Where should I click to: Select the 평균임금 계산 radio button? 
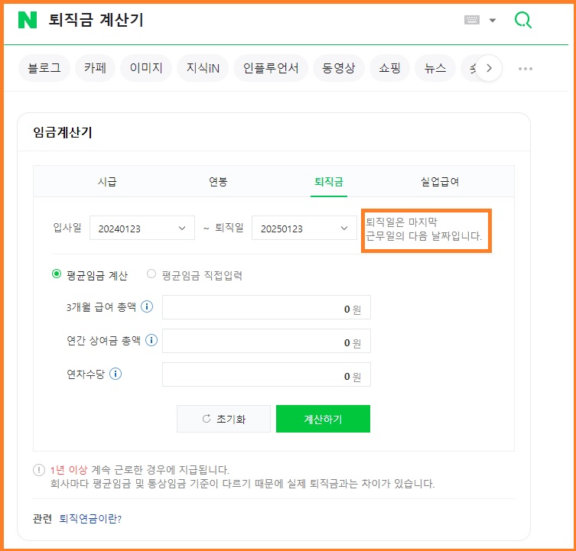pyautogui.click(x=57, y=274)
